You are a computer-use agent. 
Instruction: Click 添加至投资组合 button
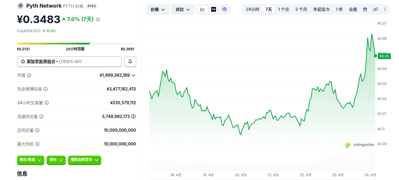pyautogui.click(x=69, y=61)
